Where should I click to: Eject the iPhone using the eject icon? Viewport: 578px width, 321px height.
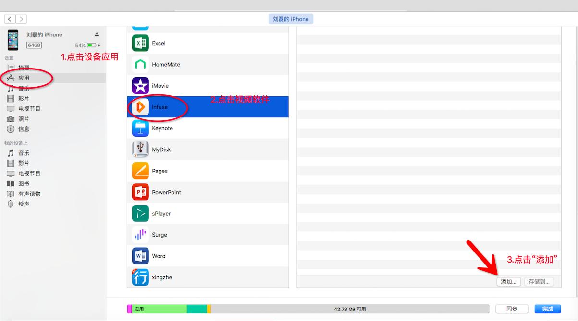coord(97,34)
